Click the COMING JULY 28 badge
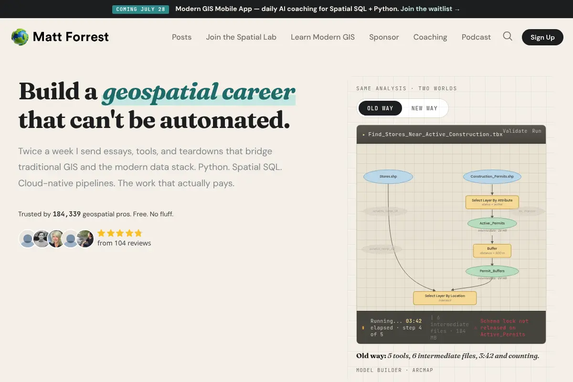573x382 pixels. pos(140,9)
